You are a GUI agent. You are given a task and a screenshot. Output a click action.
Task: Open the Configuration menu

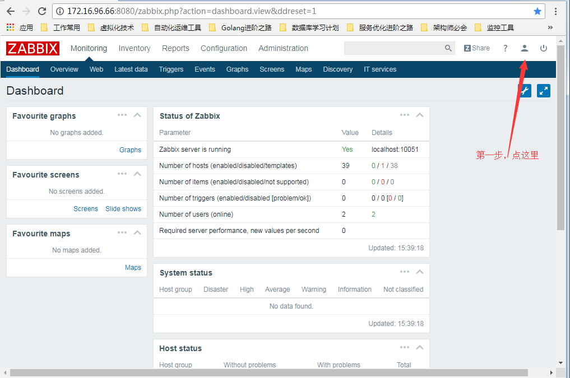(x=224, y=48)
